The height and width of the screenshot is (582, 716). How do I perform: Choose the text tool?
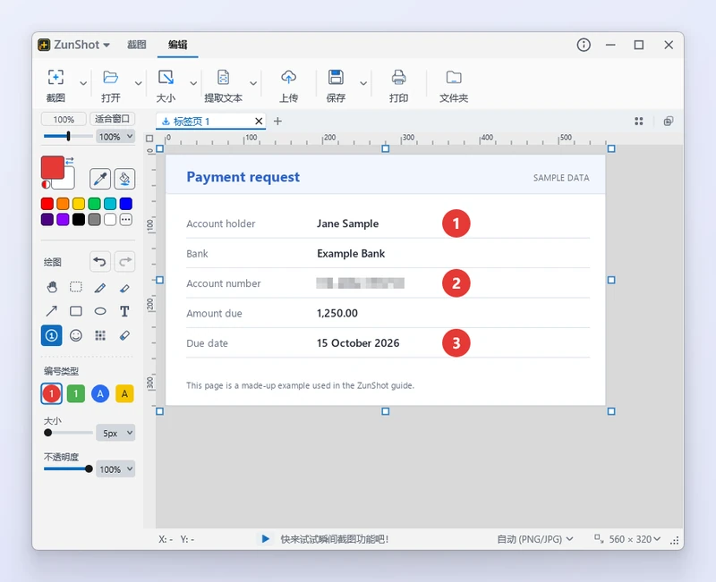click(x=124, y=311)
